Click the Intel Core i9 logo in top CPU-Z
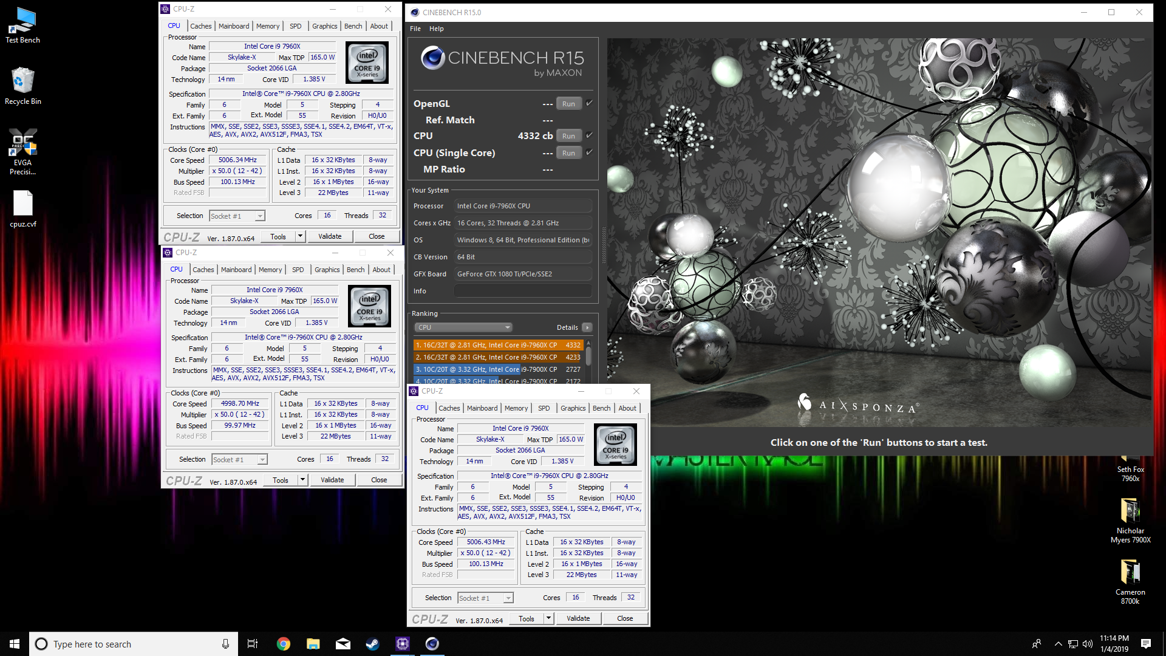The height and width of the screenshot is (656, 1166). coord(367,63)
